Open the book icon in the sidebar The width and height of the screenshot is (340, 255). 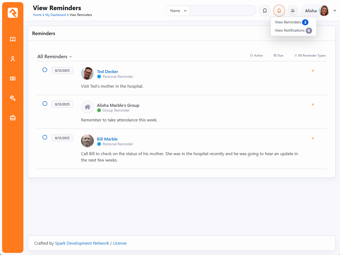(13, 39)
